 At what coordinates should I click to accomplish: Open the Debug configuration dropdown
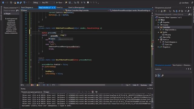coord(37,2)
